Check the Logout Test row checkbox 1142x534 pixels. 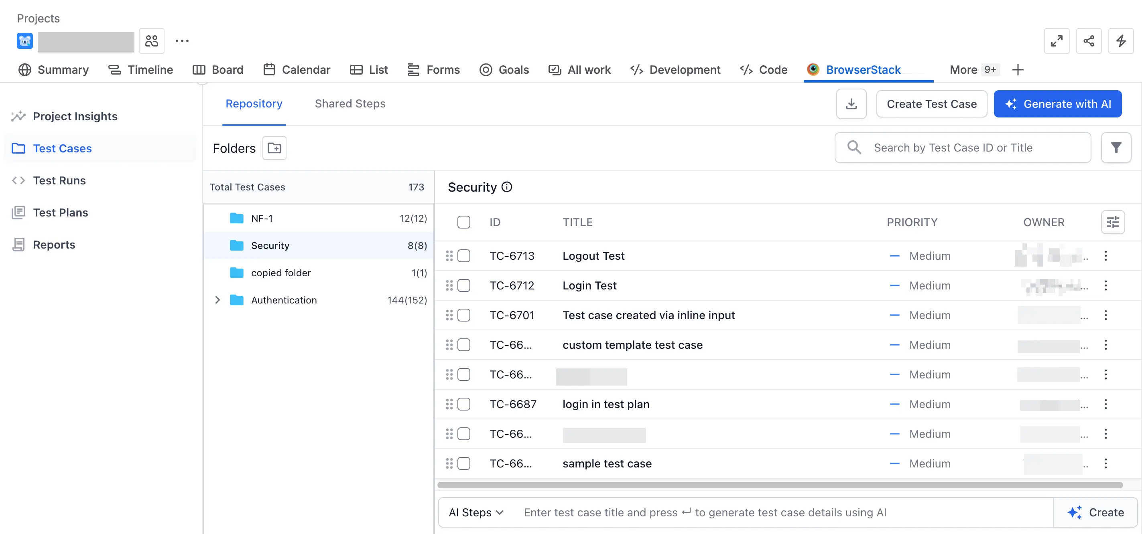pyautogui.click(x=464, y=256)
